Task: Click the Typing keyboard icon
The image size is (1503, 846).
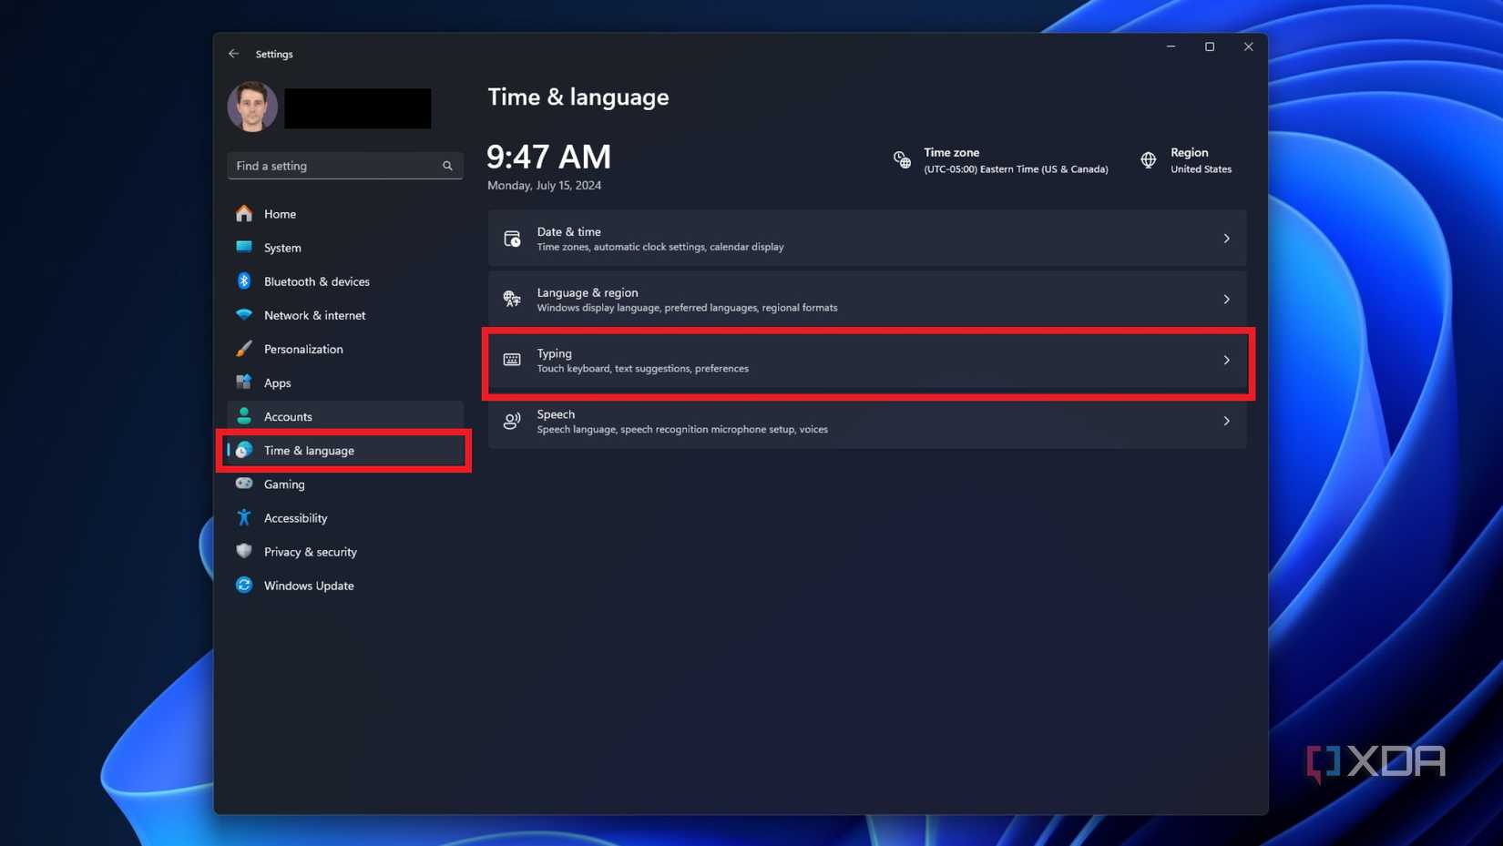Action: click(511, 361)
